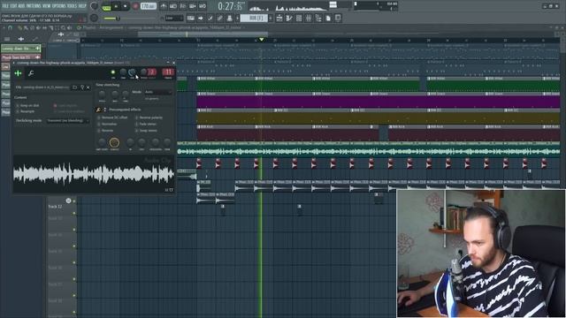566x318 pixels.
Task: Click the wrench icon in channel settings
Action: (31, 73)
